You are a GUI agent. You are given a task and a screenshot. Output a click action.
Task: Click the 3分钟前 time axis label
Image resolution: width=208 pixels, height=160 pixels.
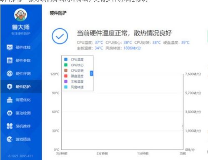62,153
